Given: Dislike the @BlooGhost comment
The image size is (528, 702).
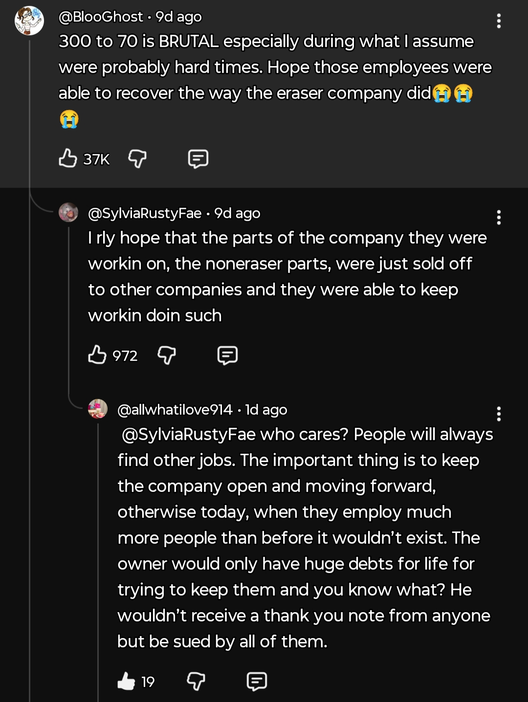Looking at the screenshot, I should 137,158.
